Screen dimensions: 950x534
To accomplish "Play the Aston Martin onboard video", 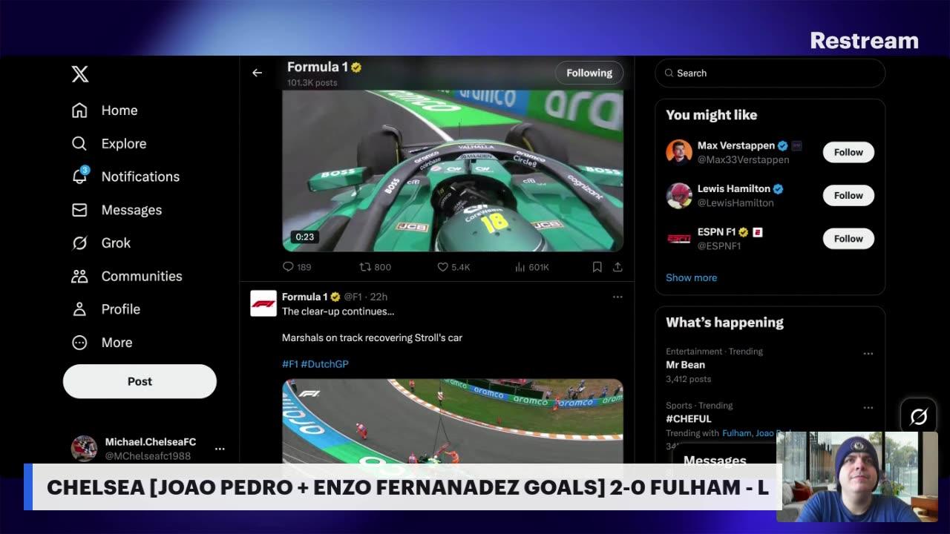I will coord(453,171).
